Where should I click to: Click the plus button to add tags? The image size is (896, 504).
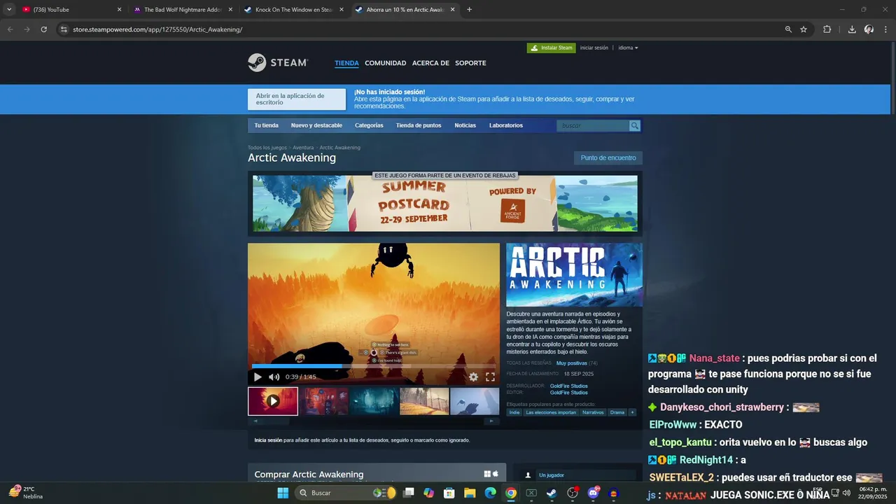click(x=633, y=412)
